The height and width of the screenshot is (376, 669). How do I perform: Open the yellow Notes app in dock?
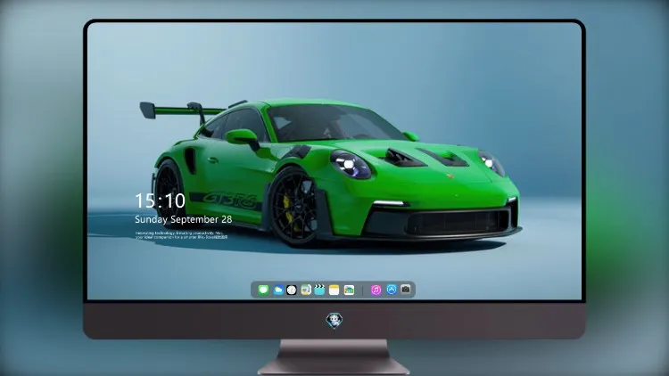334,290
